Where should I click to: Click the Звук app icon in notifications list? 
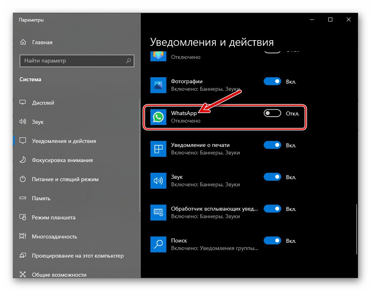[158, 181]
